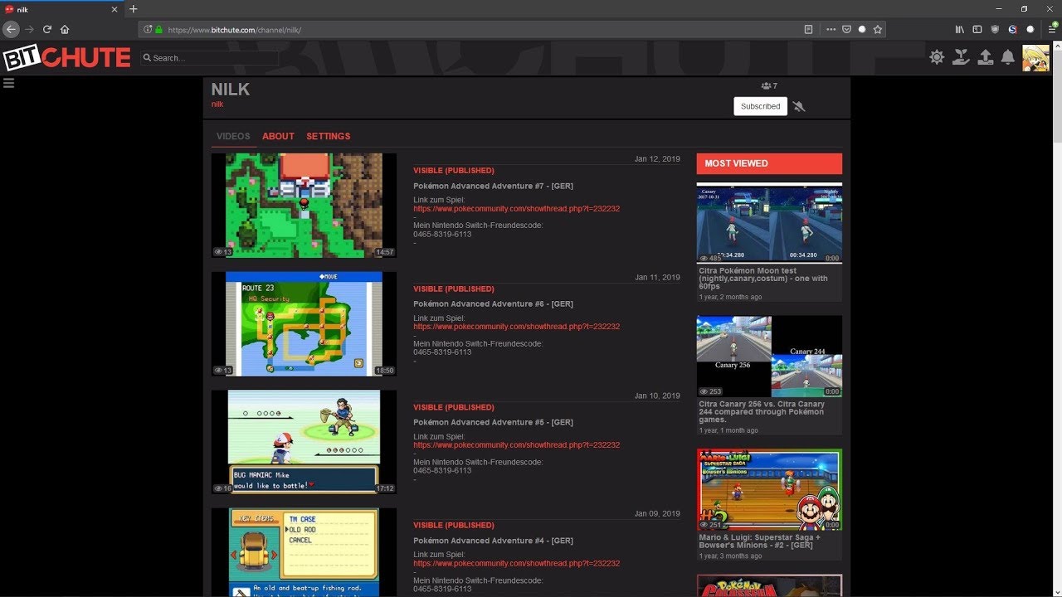Click the BitChute logo
This screenshot has width=1062, height=597.
[66, 57]
